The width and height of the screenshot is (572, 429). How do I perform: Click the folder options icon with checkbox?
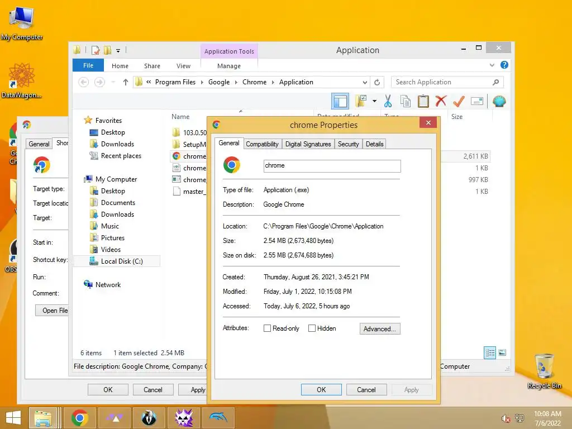click(361, 101)
